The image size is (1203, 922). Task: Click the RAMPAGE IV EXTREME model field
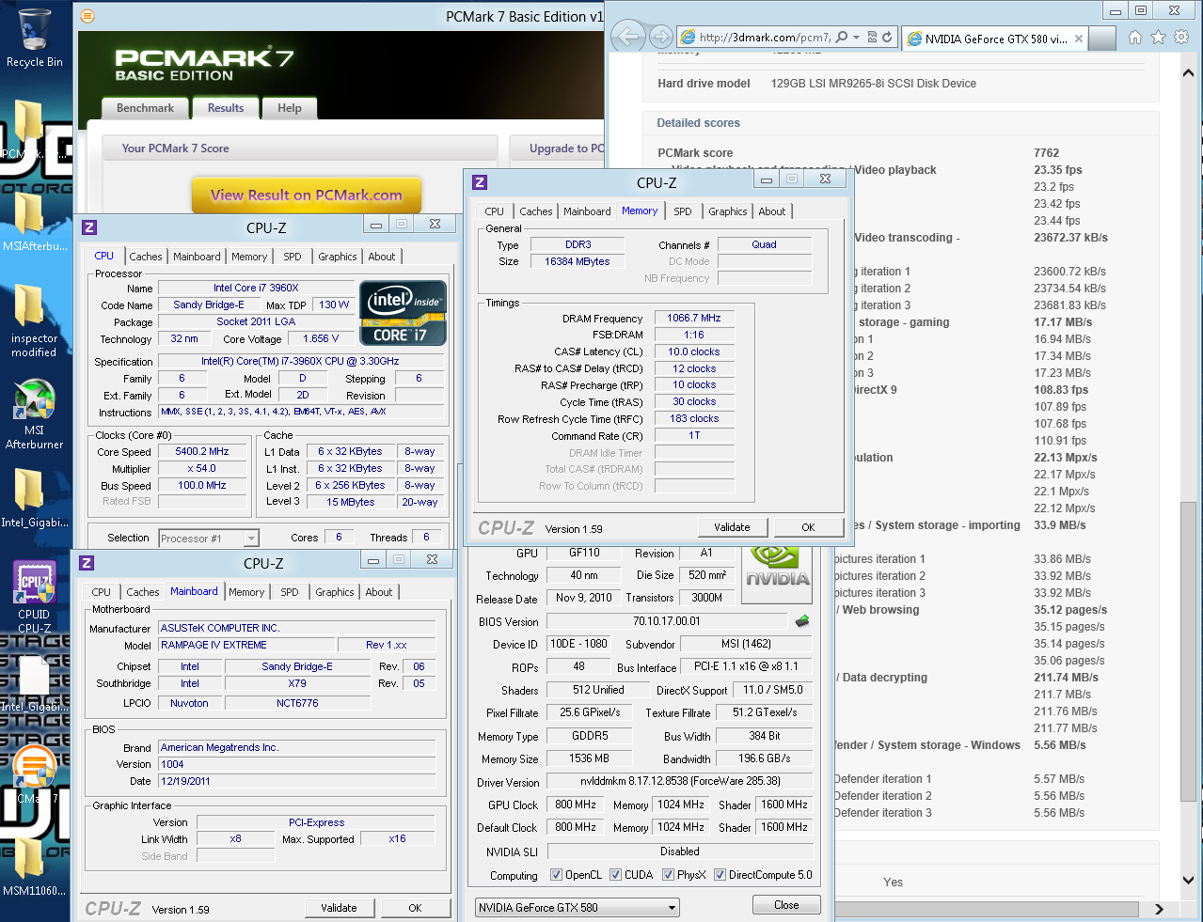[246, 646]
